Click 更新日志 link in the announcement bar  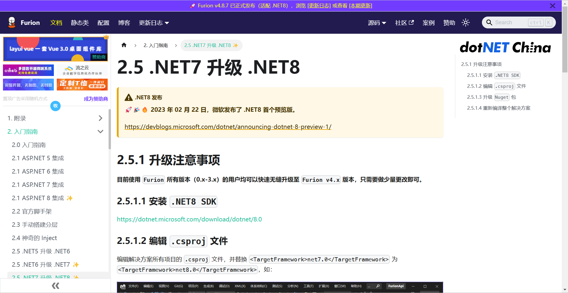(319, 6)
